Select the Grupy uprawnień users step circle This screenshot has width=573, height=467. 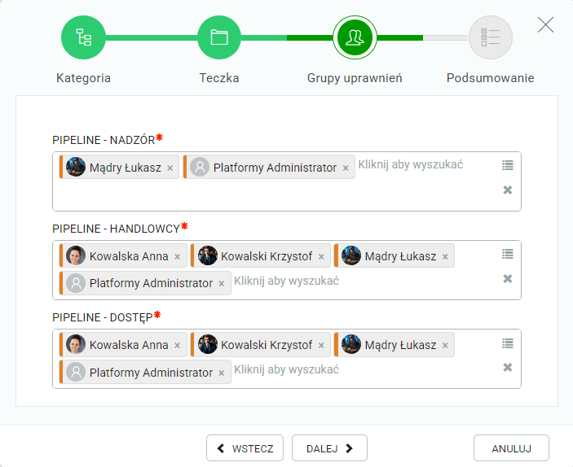pyautogui.click(x=355, y=37)
